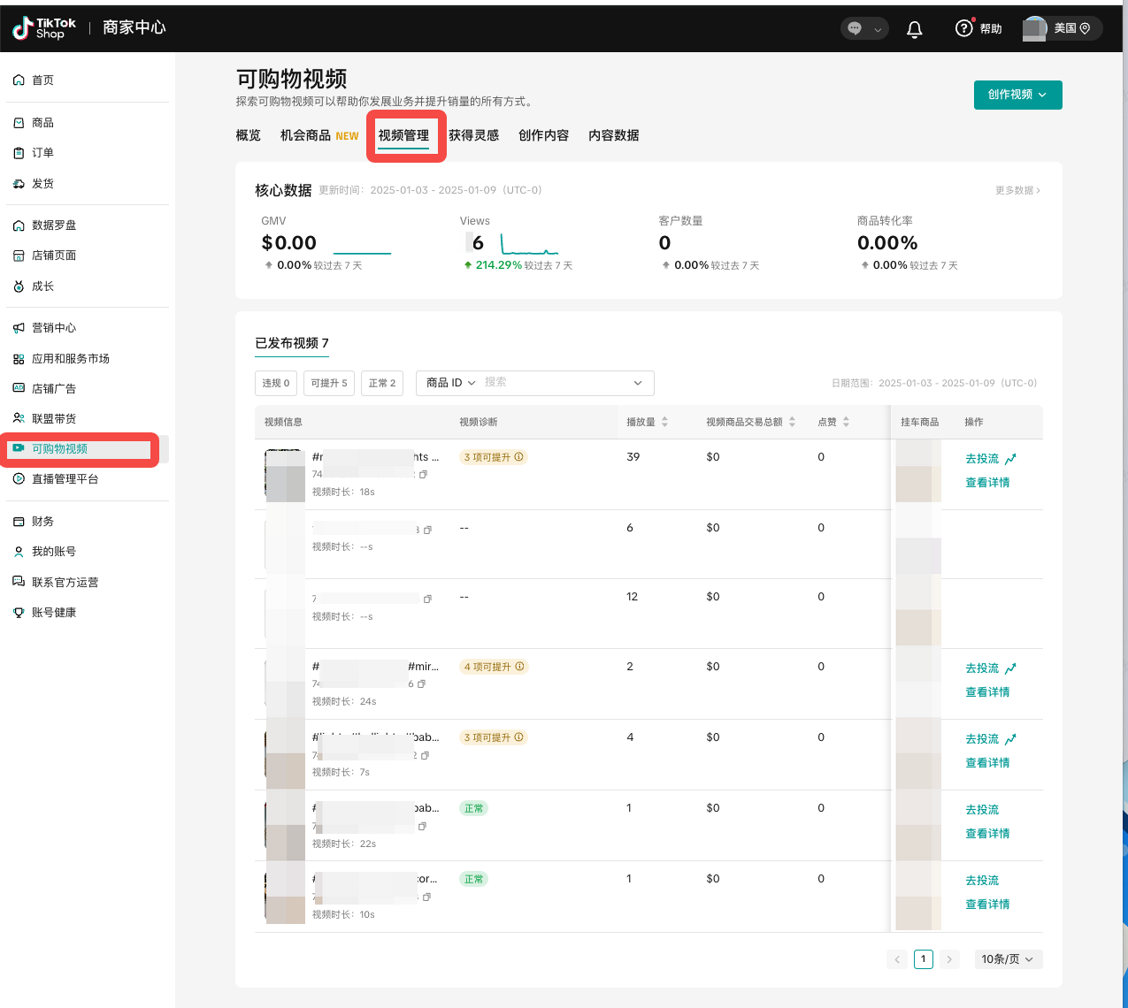Image resolution: width=1128 pixels, height=1008 pixels.
Task: Click the TikTok Shop logo
Action: pos(44,28)
